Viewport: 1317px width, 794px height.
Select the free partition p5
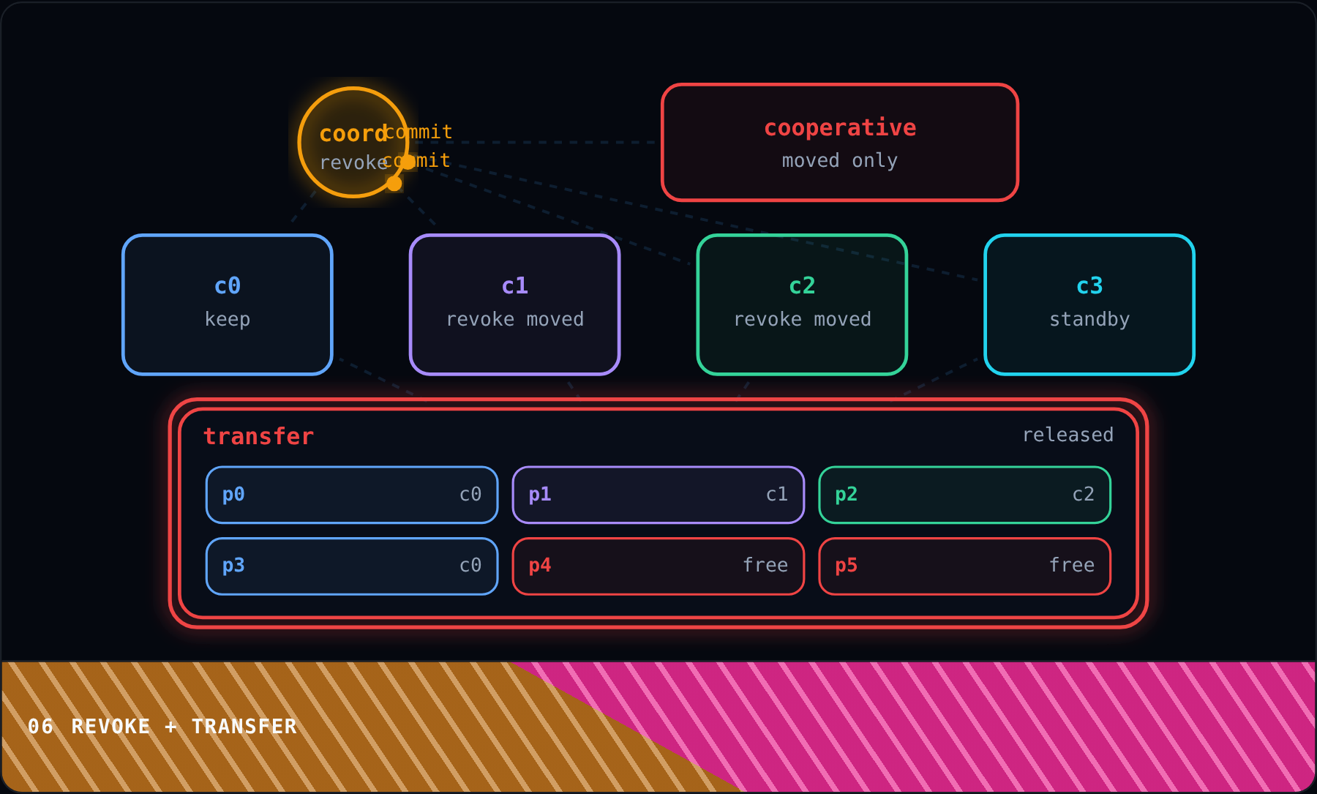pos(965,566)
